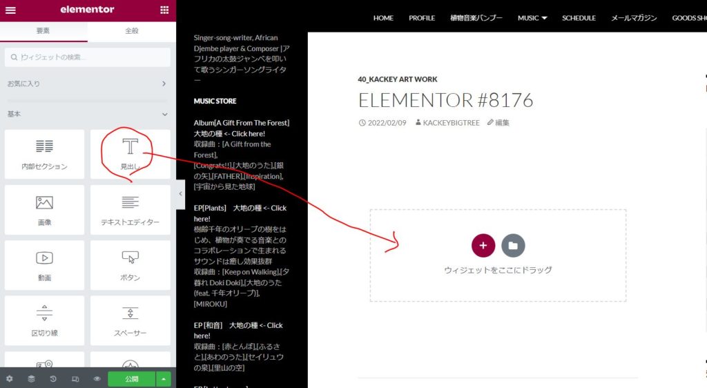Open save options arrow beside 公開
Screen dimensions: 707x388
163,379
